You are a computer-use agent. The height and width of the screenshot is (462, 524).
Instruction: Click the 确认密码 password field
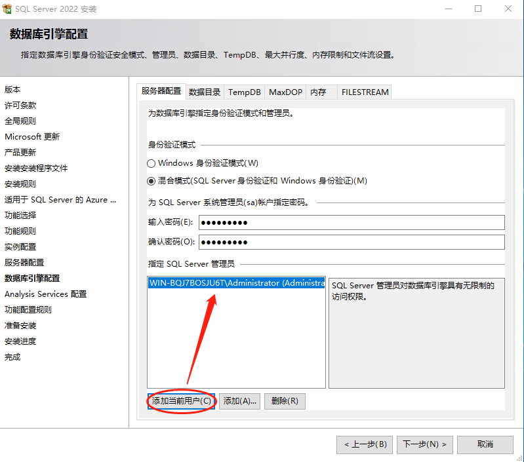click(x=352, y=242)
